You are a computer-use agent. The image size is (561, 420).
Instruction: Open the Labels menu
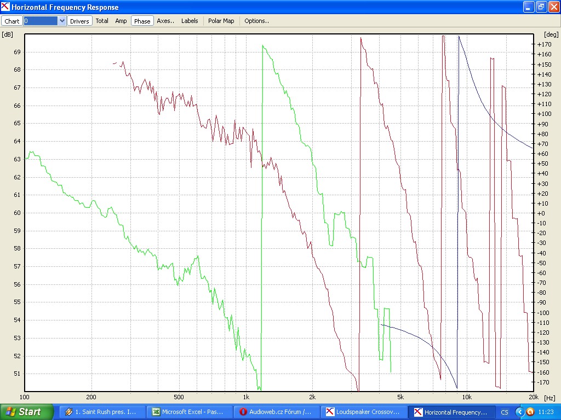[x=190, y=21]
